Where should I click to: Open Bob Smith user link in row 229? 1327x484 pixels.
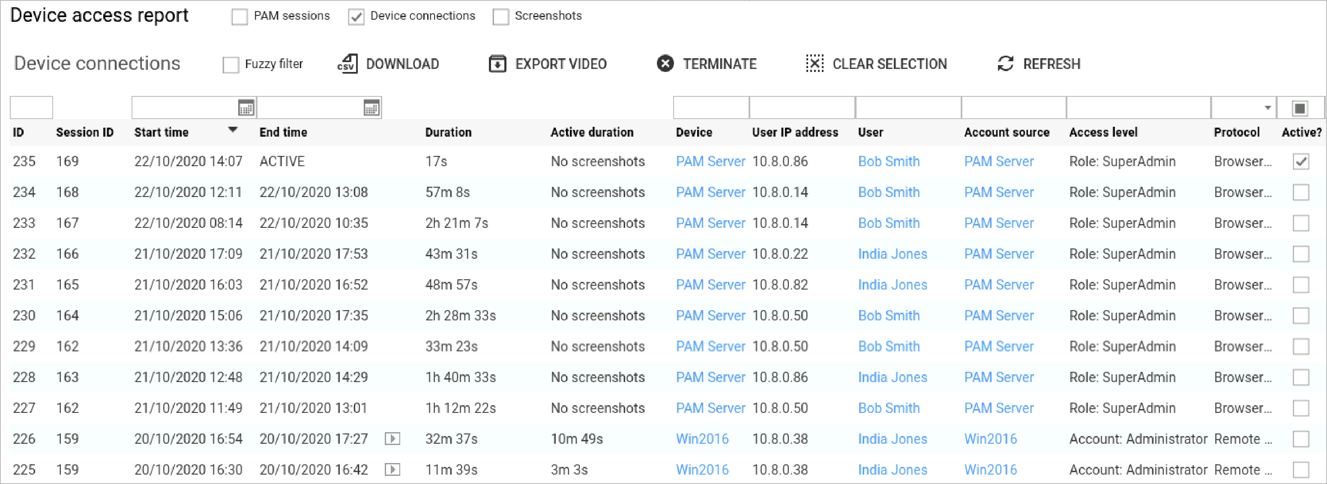pos(889,347)
